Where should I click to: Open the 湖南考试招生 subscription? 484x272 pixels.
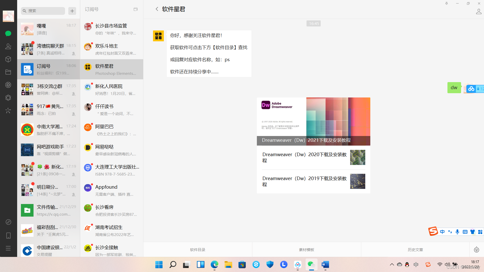pos(112,230)
